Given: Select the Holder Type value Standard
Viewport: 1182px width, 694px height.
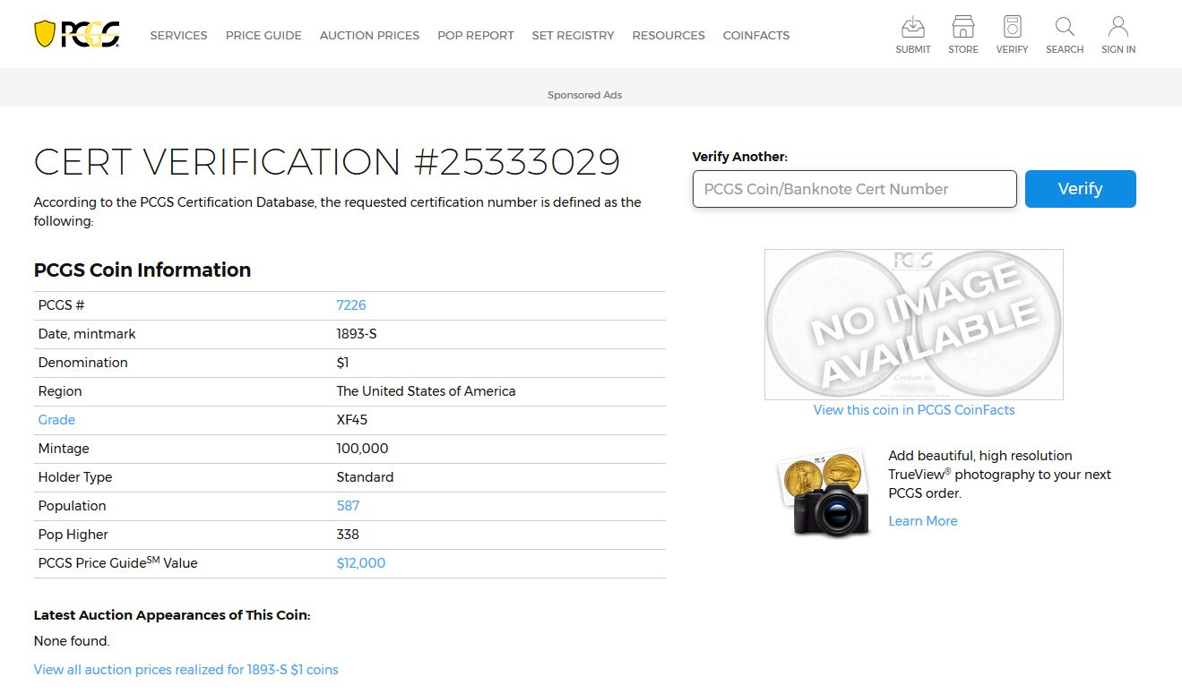Looking at the screenshot, I should click(365, 477).
